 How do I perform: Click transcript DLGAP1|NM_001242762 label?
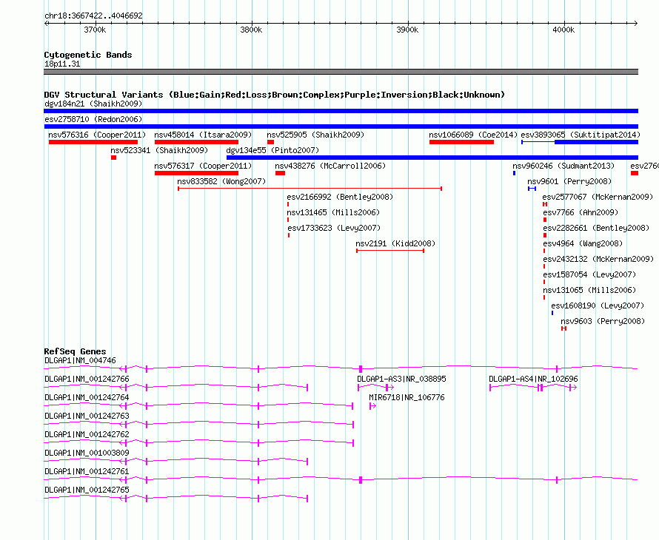[x=87, y=435]
